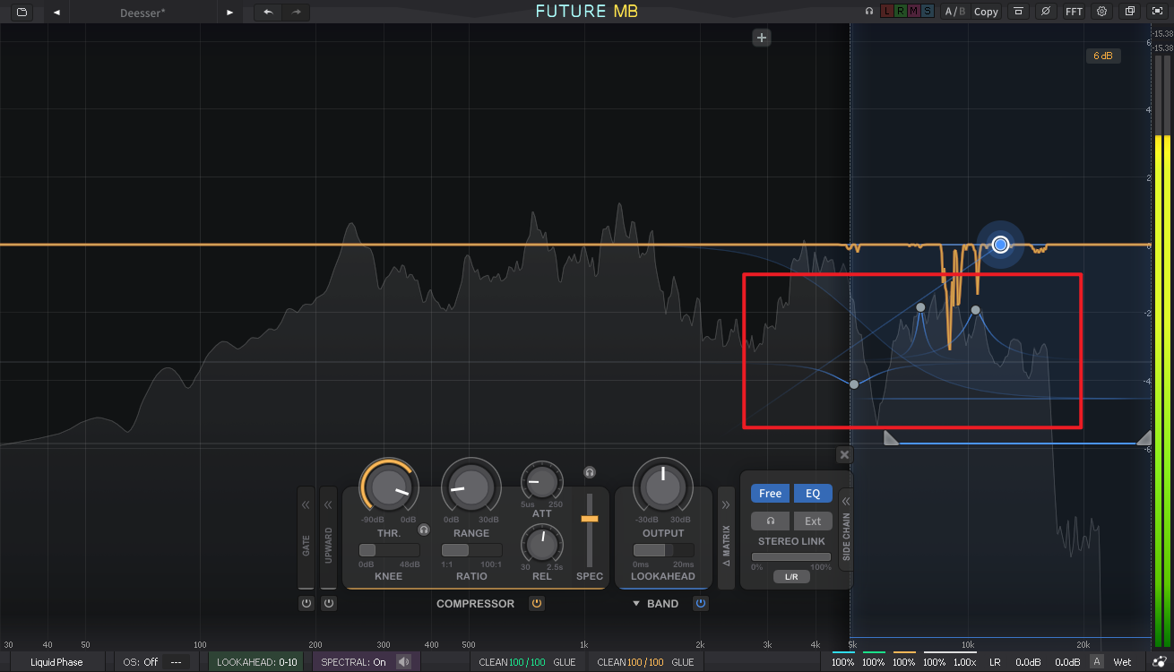1174x672 pixels.
Task: Open the settings gear icon
Action: (1101, 12)
